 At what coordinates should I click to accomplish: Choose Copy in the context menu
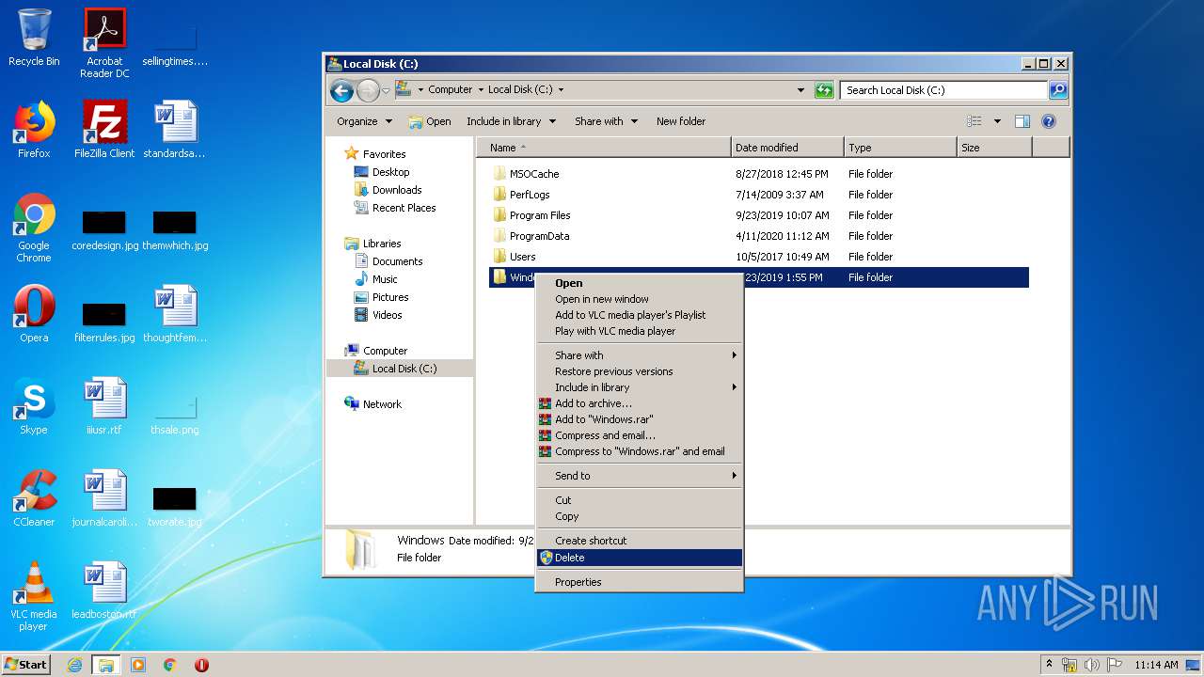[x=640, y=516]
